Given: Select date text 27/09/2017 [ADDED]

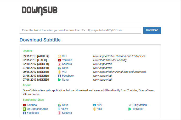Looking at the screenshot, I should tap(36, 68).
